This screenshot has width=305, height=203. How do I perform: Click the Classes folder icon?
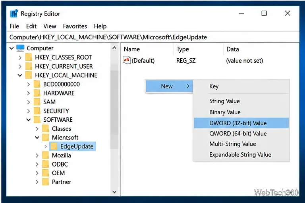click(x=46, y=128)
